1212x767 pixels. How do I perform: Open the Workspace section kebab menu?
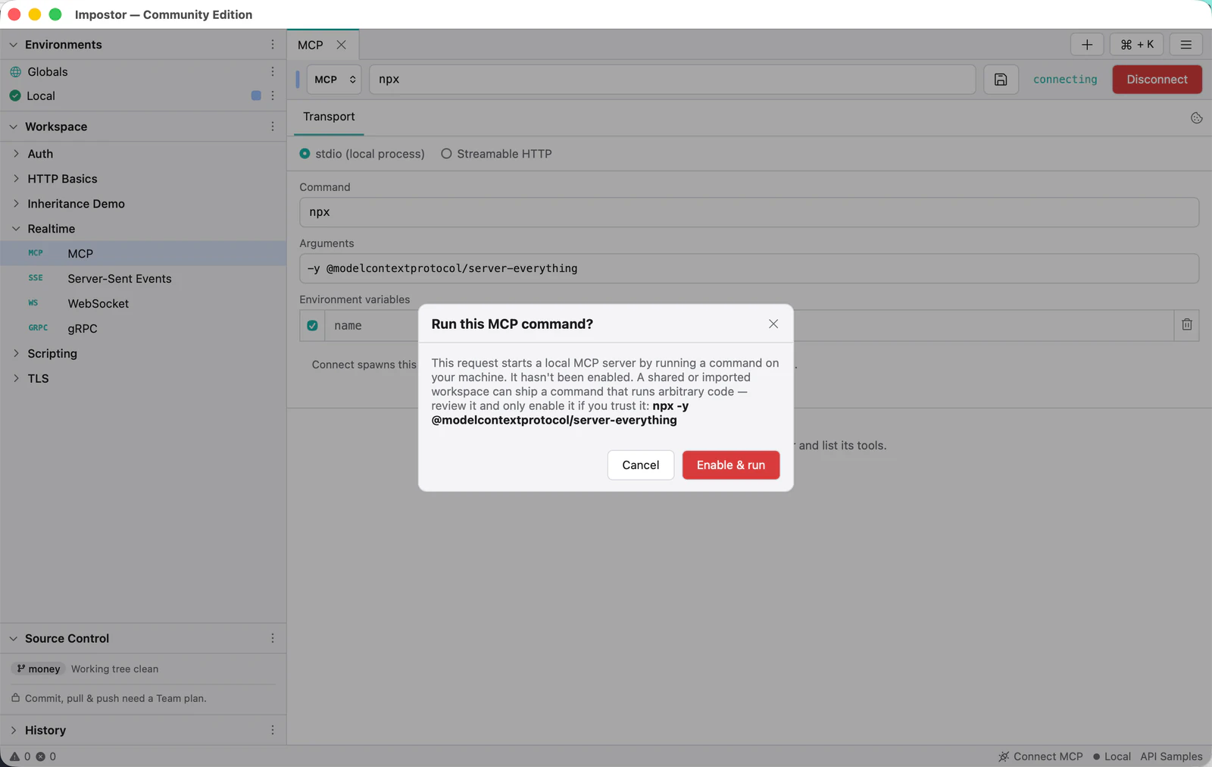273,127
